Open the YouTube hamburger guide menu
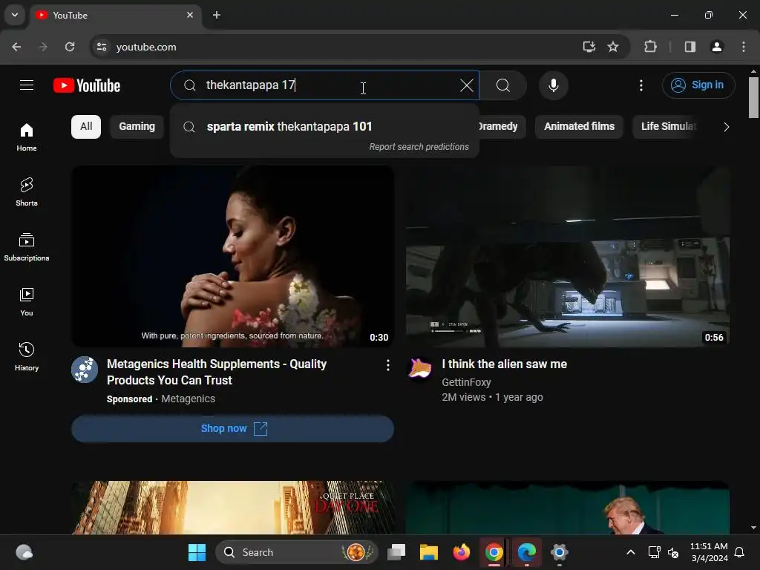Viewport: 760px width, 570px height. click(x=27, y=85)
